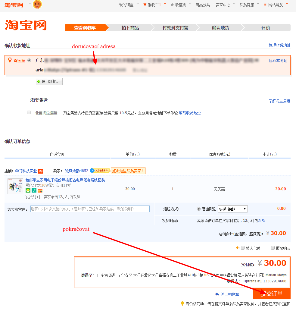Open 商品分类 in the top menu
Viewport: 296px width, 311px height.
coord(203,5)
